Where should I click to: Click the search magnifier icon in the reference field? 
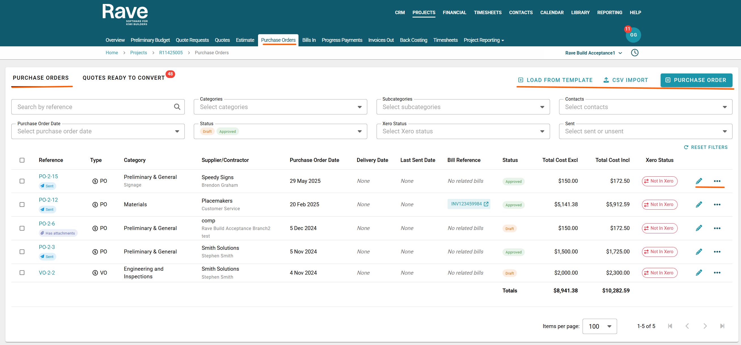click(177, 107)
